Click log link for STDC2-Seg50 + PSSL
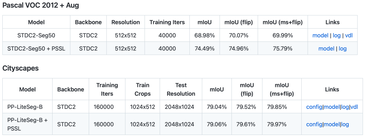366x138 pixels. pos(343,48)
